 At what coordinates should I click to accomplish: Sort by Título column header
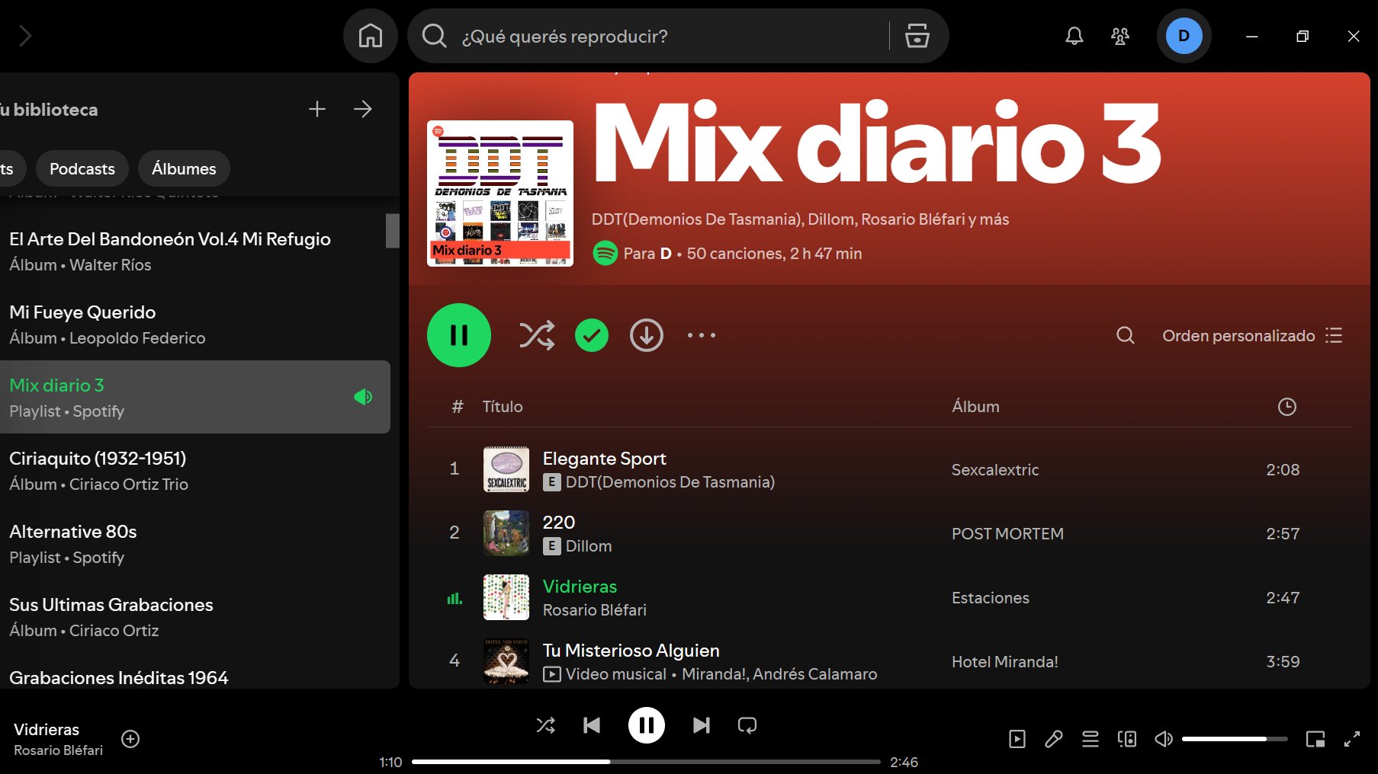[503, 407]
